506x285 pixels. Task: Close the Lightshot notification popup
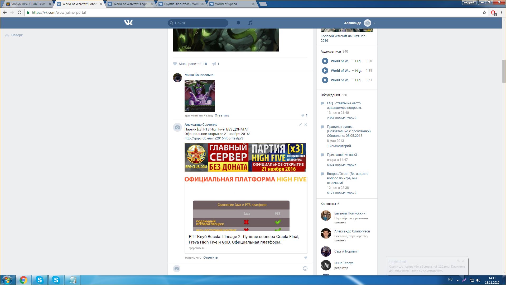(463, 261)
